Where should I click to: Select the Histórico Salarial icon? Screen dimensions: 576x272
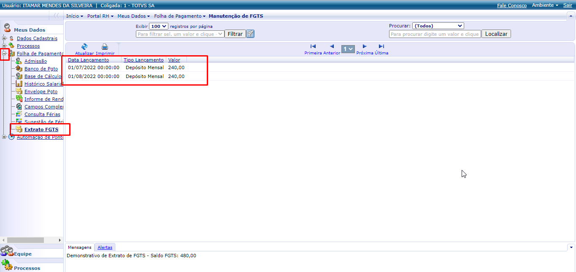click(x=19, y=83)
